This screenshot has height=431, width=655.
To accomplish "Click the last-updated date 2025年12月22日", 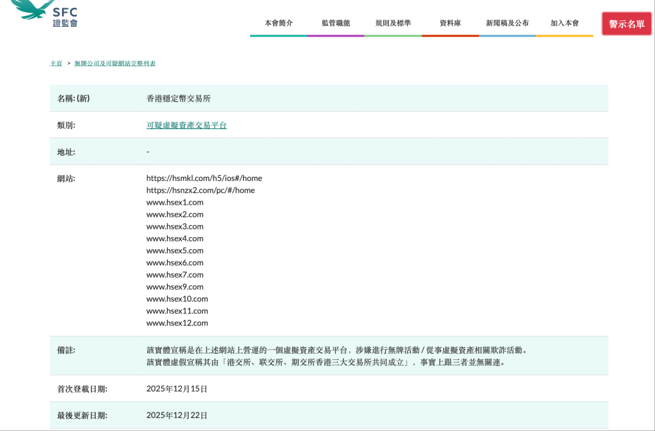I will point(177,416).
